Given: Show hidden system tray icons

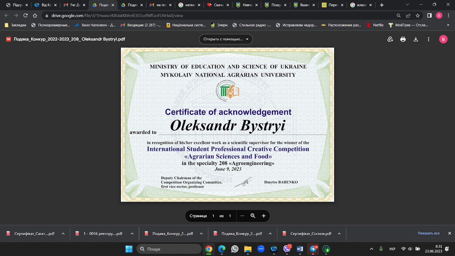Looking at the screenshot, I should point(371,249).
